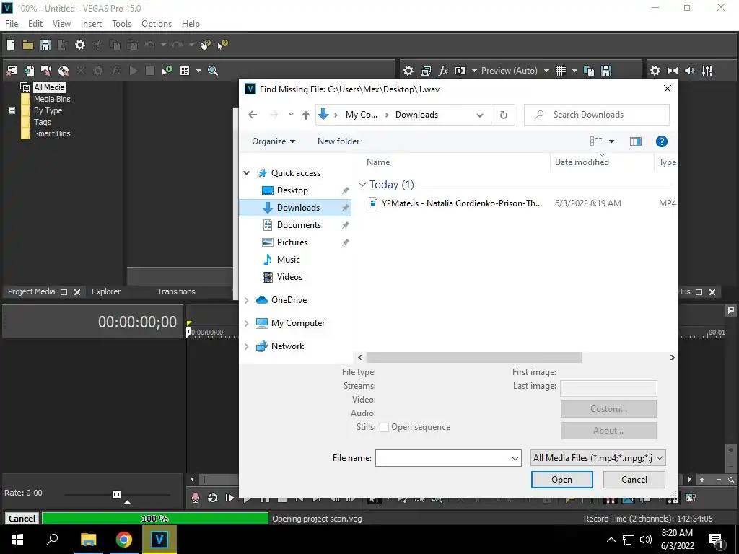Click Cancel beside the progress bar
Image resolution: width=739 pixels, height=554 pixels.
tap(22, 519)
